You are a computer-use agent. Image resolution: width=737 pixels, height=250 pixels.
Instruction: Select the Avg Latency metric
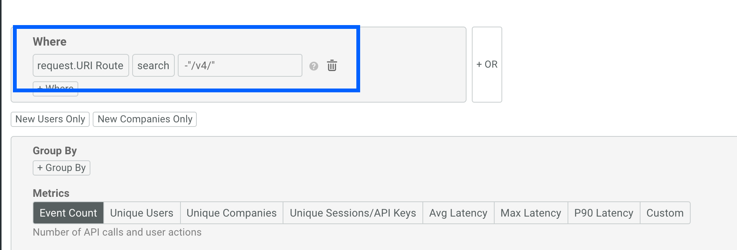coord(458,213)
